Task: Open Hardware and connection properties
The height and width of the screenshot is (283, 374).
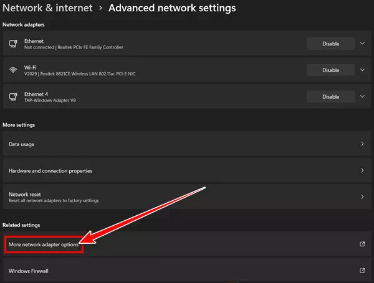Action: pos(50,171)
